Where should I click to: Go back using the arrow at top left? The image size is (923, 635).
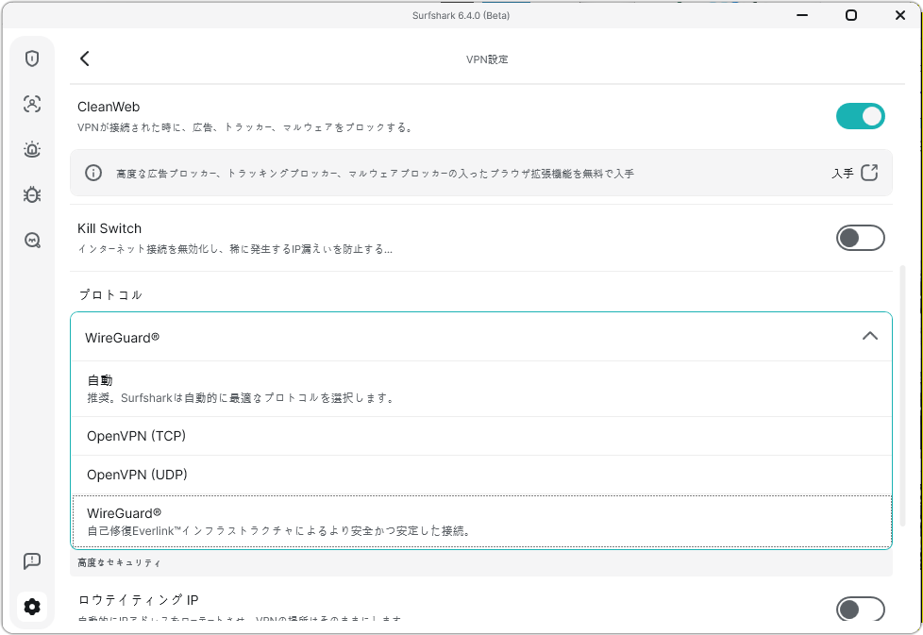[84, 58]
